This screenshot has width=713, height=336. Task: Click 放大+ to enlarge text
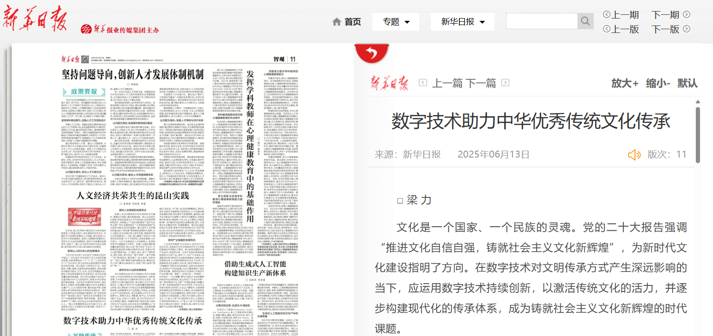tap(625, 83)
